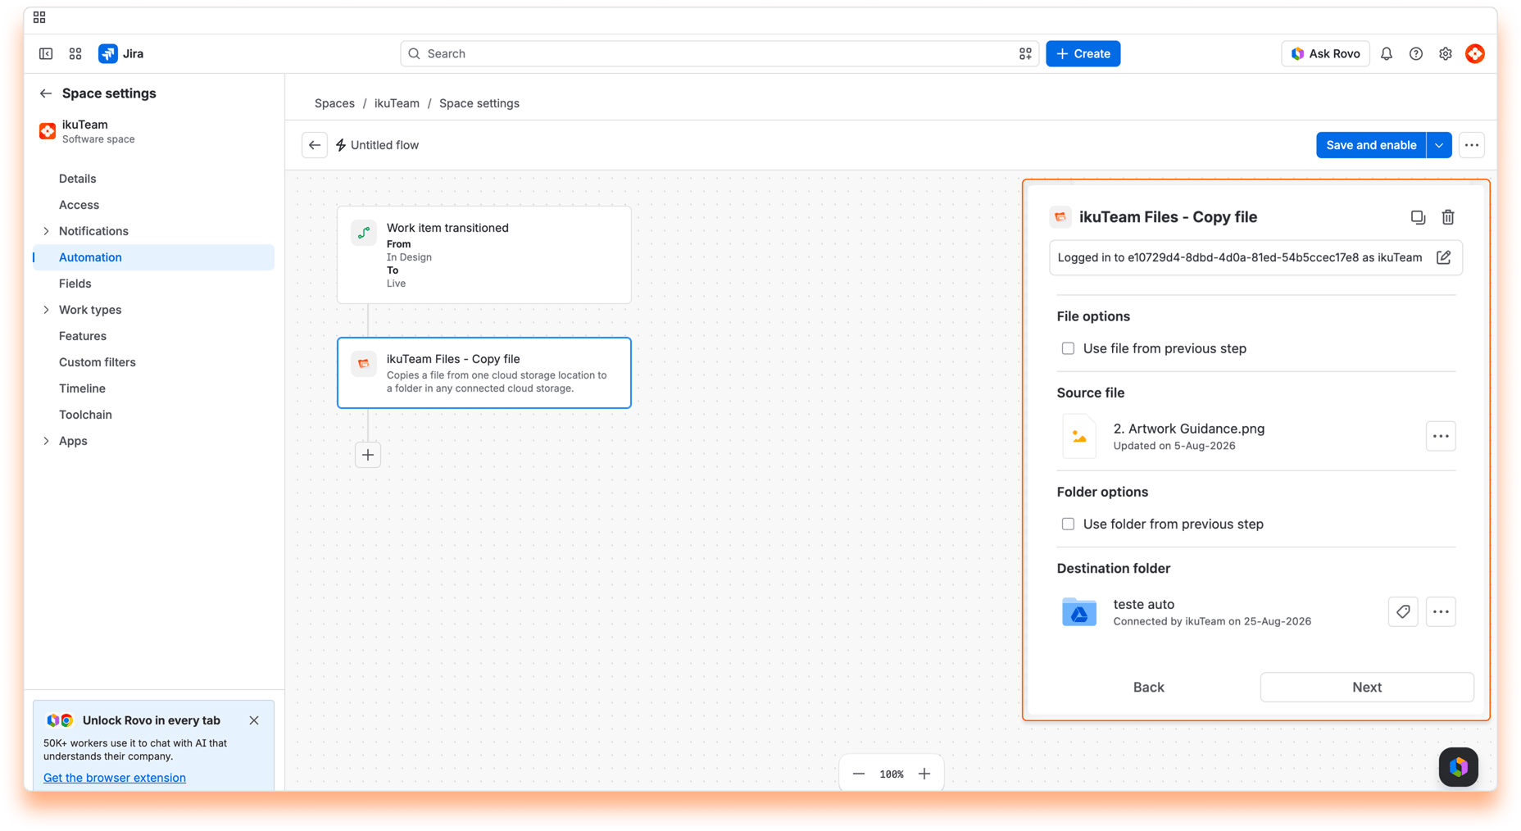Enable Use file from previous step
The image size is (1521, 831).
coord(1068,348)
